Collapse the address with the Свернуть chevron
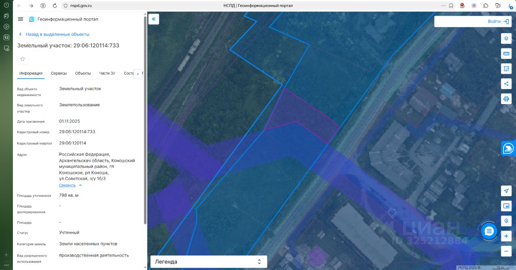Viewport: 516px width, 270px height. point(80,185)
